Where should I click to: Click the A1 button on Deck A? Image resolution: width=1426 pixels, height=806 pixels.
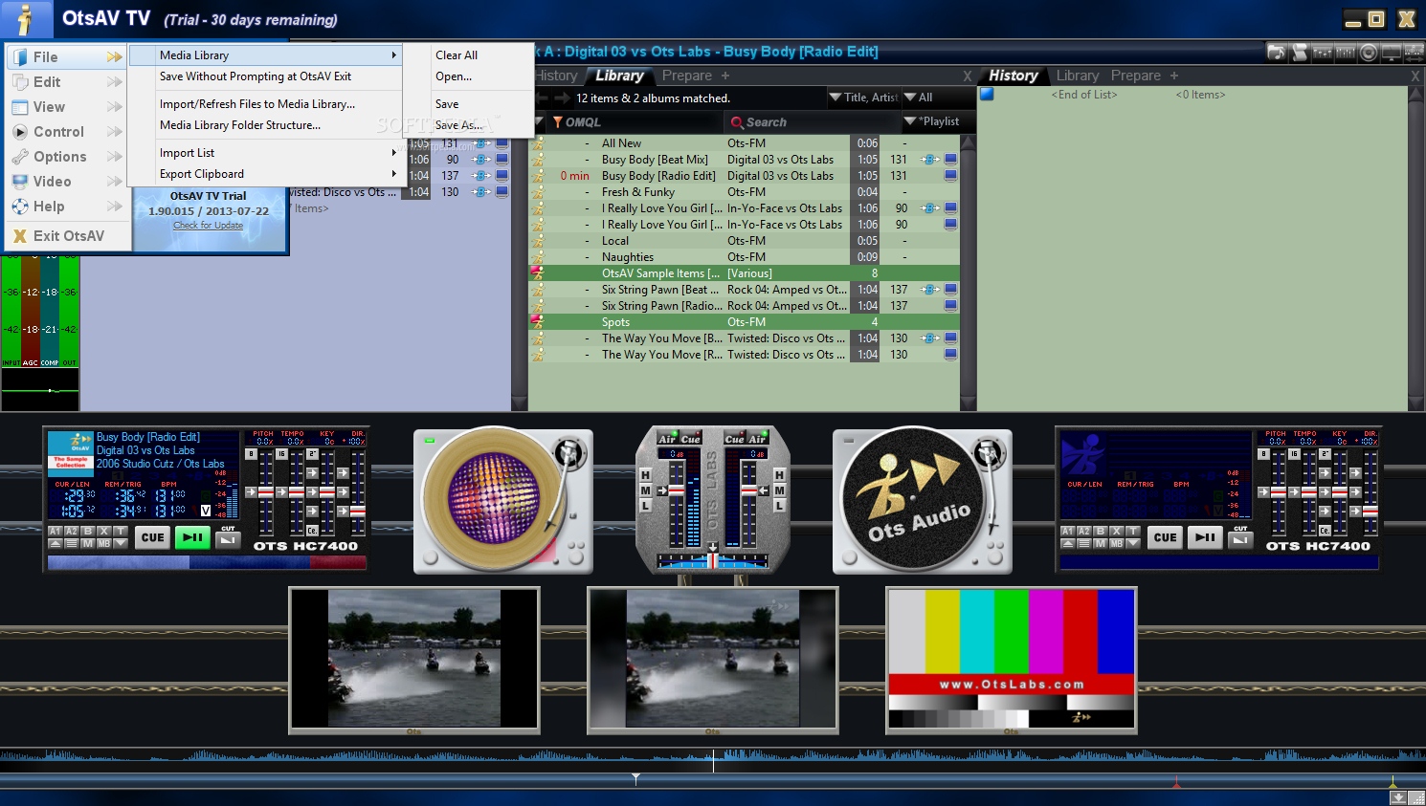coord(55,531)
